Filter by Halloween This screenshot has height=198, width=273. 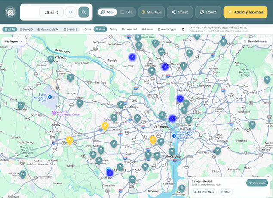click(x=147, y=29)
